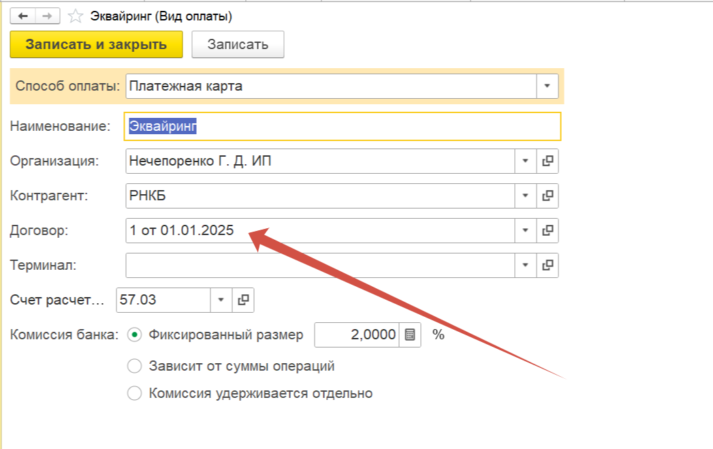Viewport: 713px width, 449px height.
Task: Select Комиссия удерживается отдельно radio button
Action: click(x=135, y=393)
